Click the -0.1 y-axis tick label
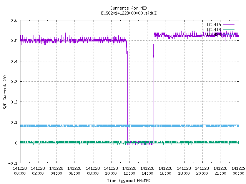Image resolution: width=246 pixels, height=184 pixels. point(13,163)
